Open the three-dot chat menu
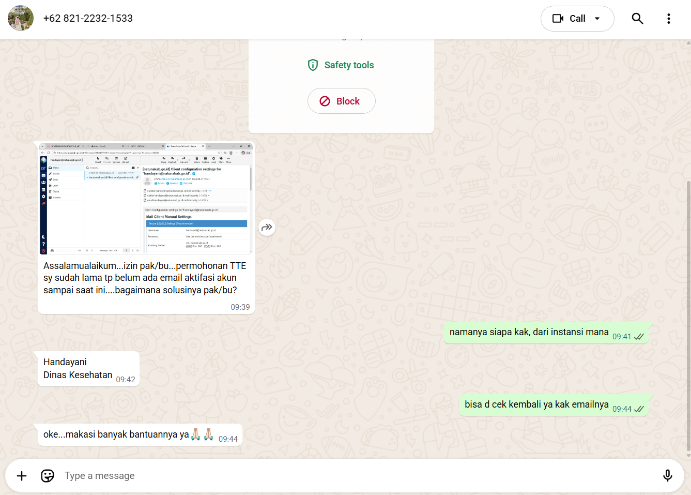 [x=668, y=19]
